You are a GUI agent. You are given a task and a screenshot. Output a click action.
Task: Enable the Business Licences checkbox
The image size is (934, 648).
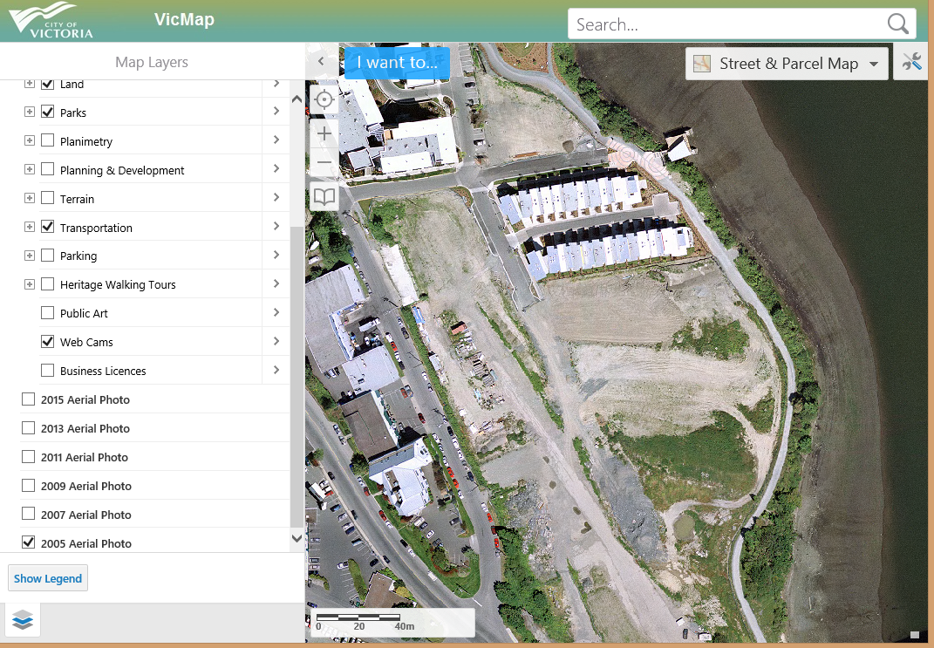pyautogui.click(x=48, y=371)
